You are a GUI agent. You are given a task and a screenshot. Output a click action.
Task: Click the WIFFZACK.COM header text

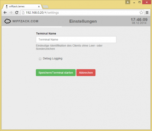(25, 21)
